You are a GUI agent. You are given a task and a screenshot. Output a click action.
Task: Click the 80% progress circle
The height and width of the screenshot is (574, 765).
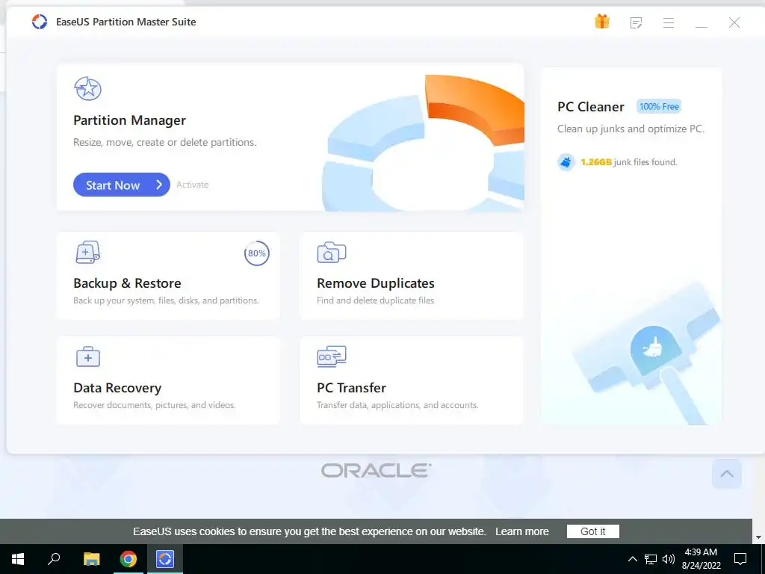coord(257,253)
